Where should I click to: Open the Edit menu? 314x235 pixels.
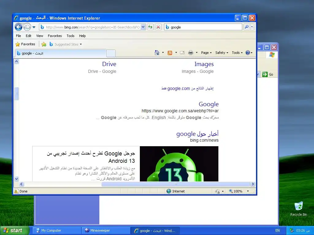pyautogui.click(x=29, y=36)
